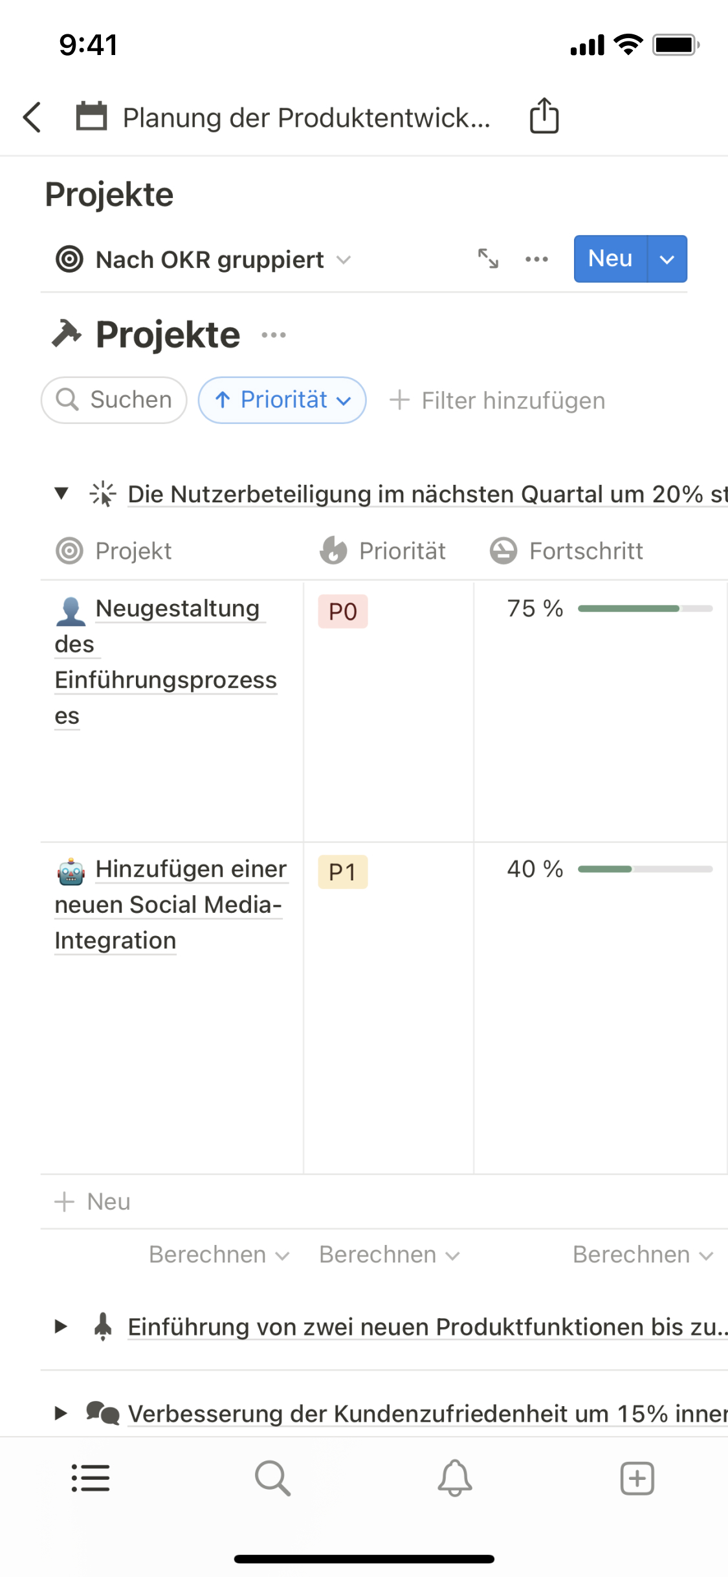Collapse the Nutzerbeteiligung group triangle
The width and height of the screenshot is (728, 1577).
click(61, 493)
